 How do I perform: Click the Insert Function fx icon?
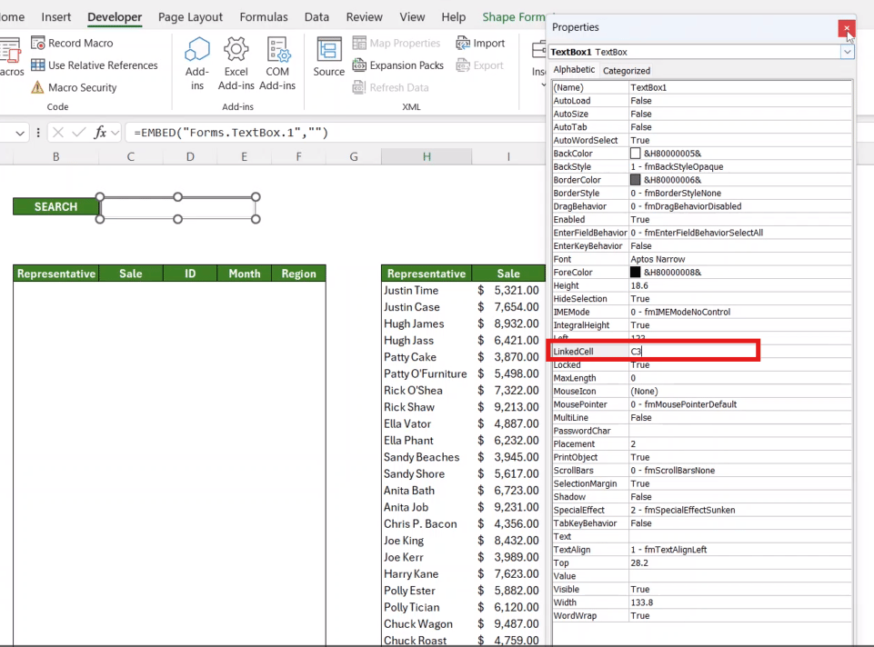100,133
